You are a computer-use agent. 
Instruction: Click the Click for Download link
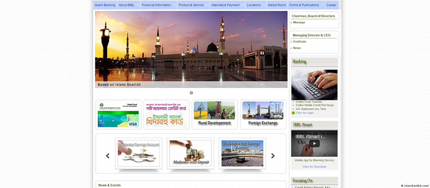point(314,167)
